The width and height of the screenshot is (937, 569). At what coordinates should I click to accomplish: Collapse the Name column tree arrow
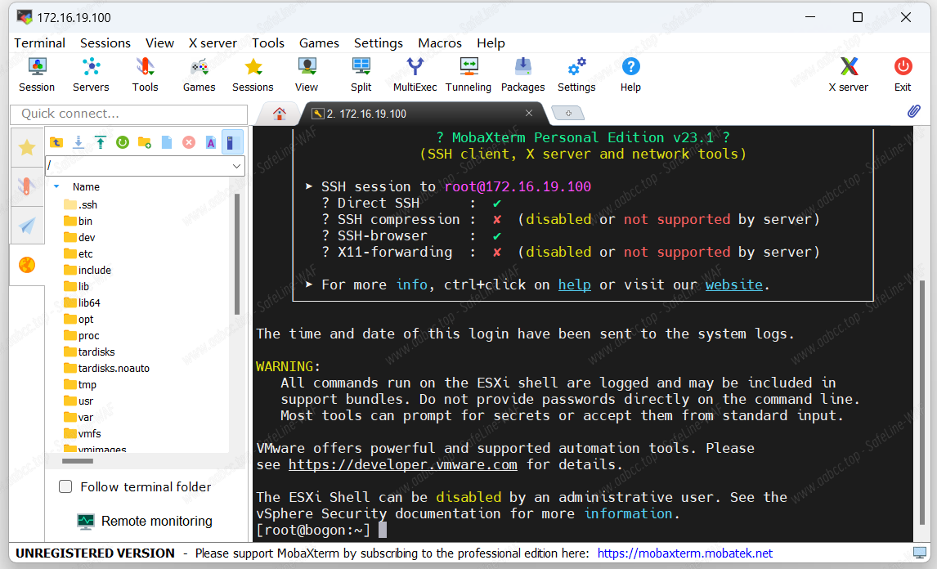point(56,186)
